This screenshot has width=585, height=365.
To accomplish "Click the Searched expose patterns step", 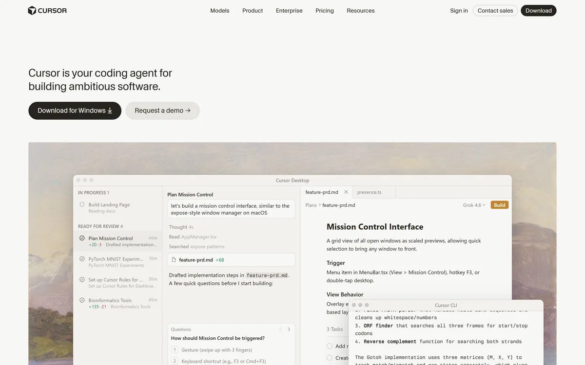I will [x=197, y=247].
